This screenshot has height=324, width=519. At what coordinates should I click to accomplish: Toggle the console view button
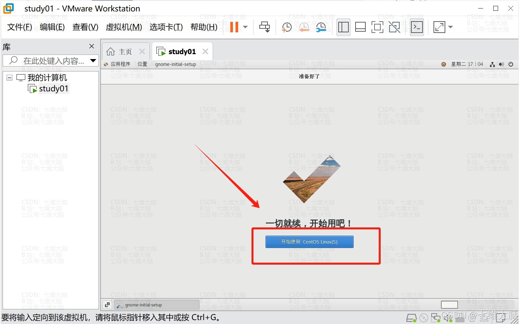(x=417, y=27)
